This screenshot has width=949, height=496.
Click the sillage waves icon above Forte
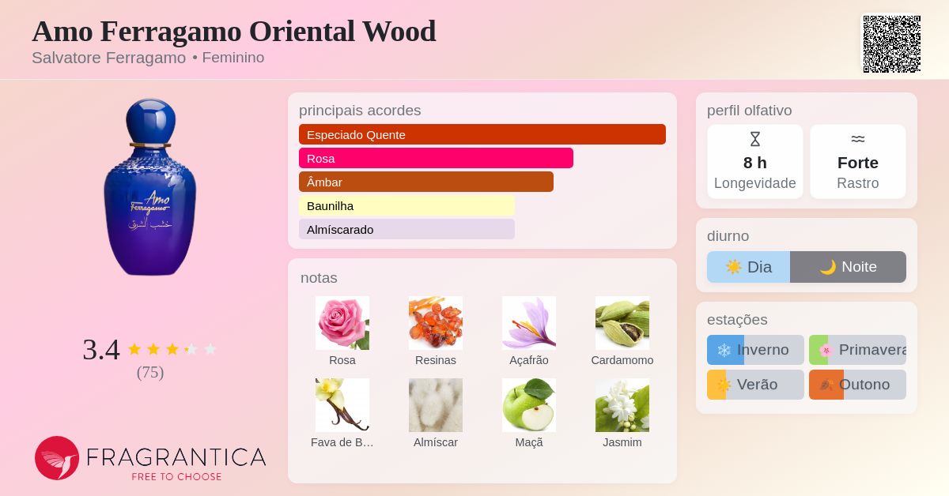pos(858,139)
